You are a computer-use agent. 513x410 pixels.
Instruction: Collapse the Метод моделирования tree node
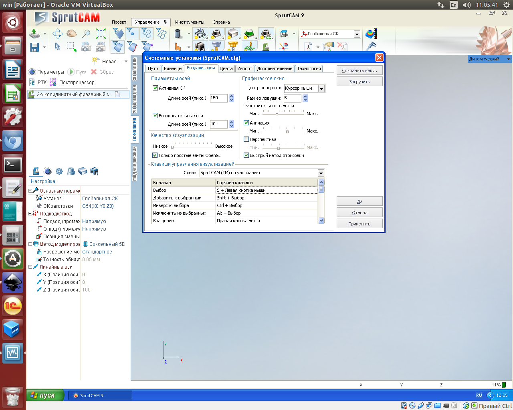(x=30, y=244)
